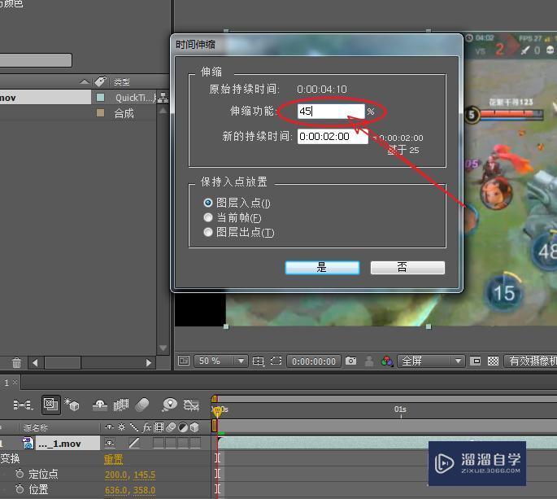Image resolution: width=557 pixels, height=499 pixels.
Task: Toggle 3D layer switch box for ..._1.mov
Action: (x=195, y=443)
